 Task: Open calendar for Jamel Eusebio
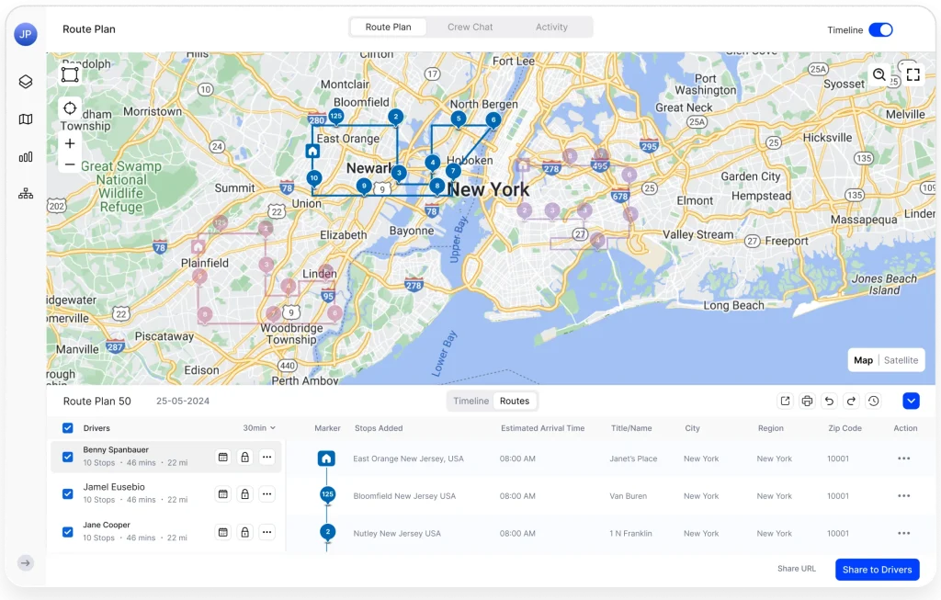pos(222,494)
